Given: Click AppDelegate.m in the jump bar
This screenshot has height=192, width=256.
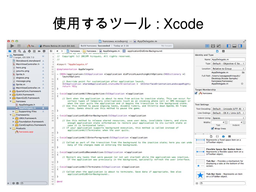Looking at the screenshot, I should pyautogui.click(x=110, y=51).
